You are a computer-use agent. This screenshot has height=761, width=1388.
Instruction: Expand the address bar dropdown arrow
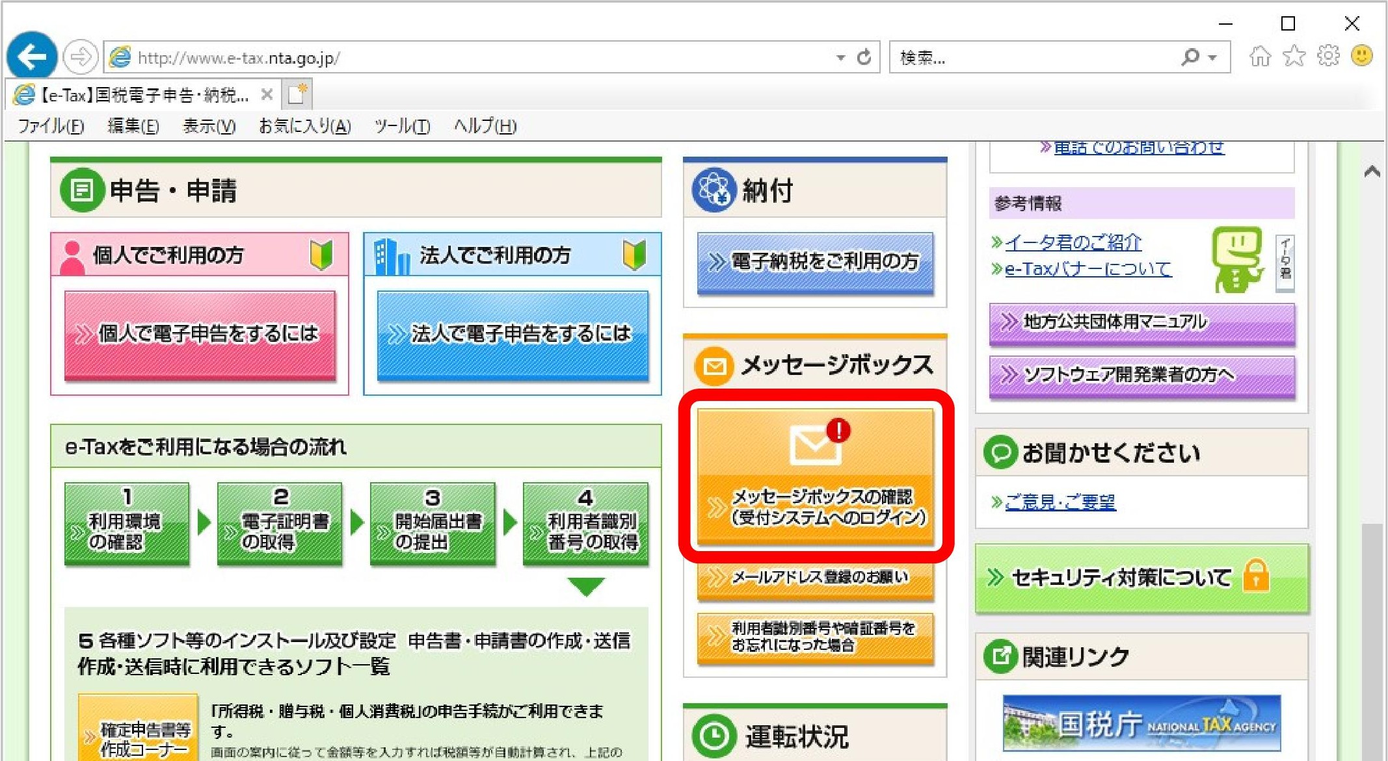(x=840, y=58)
